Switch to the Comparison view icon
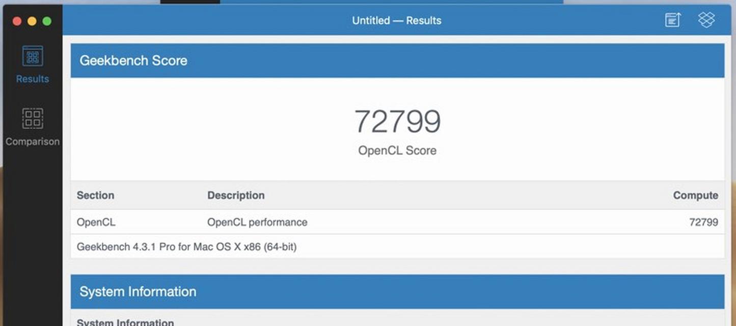 (x=32, y=118)
